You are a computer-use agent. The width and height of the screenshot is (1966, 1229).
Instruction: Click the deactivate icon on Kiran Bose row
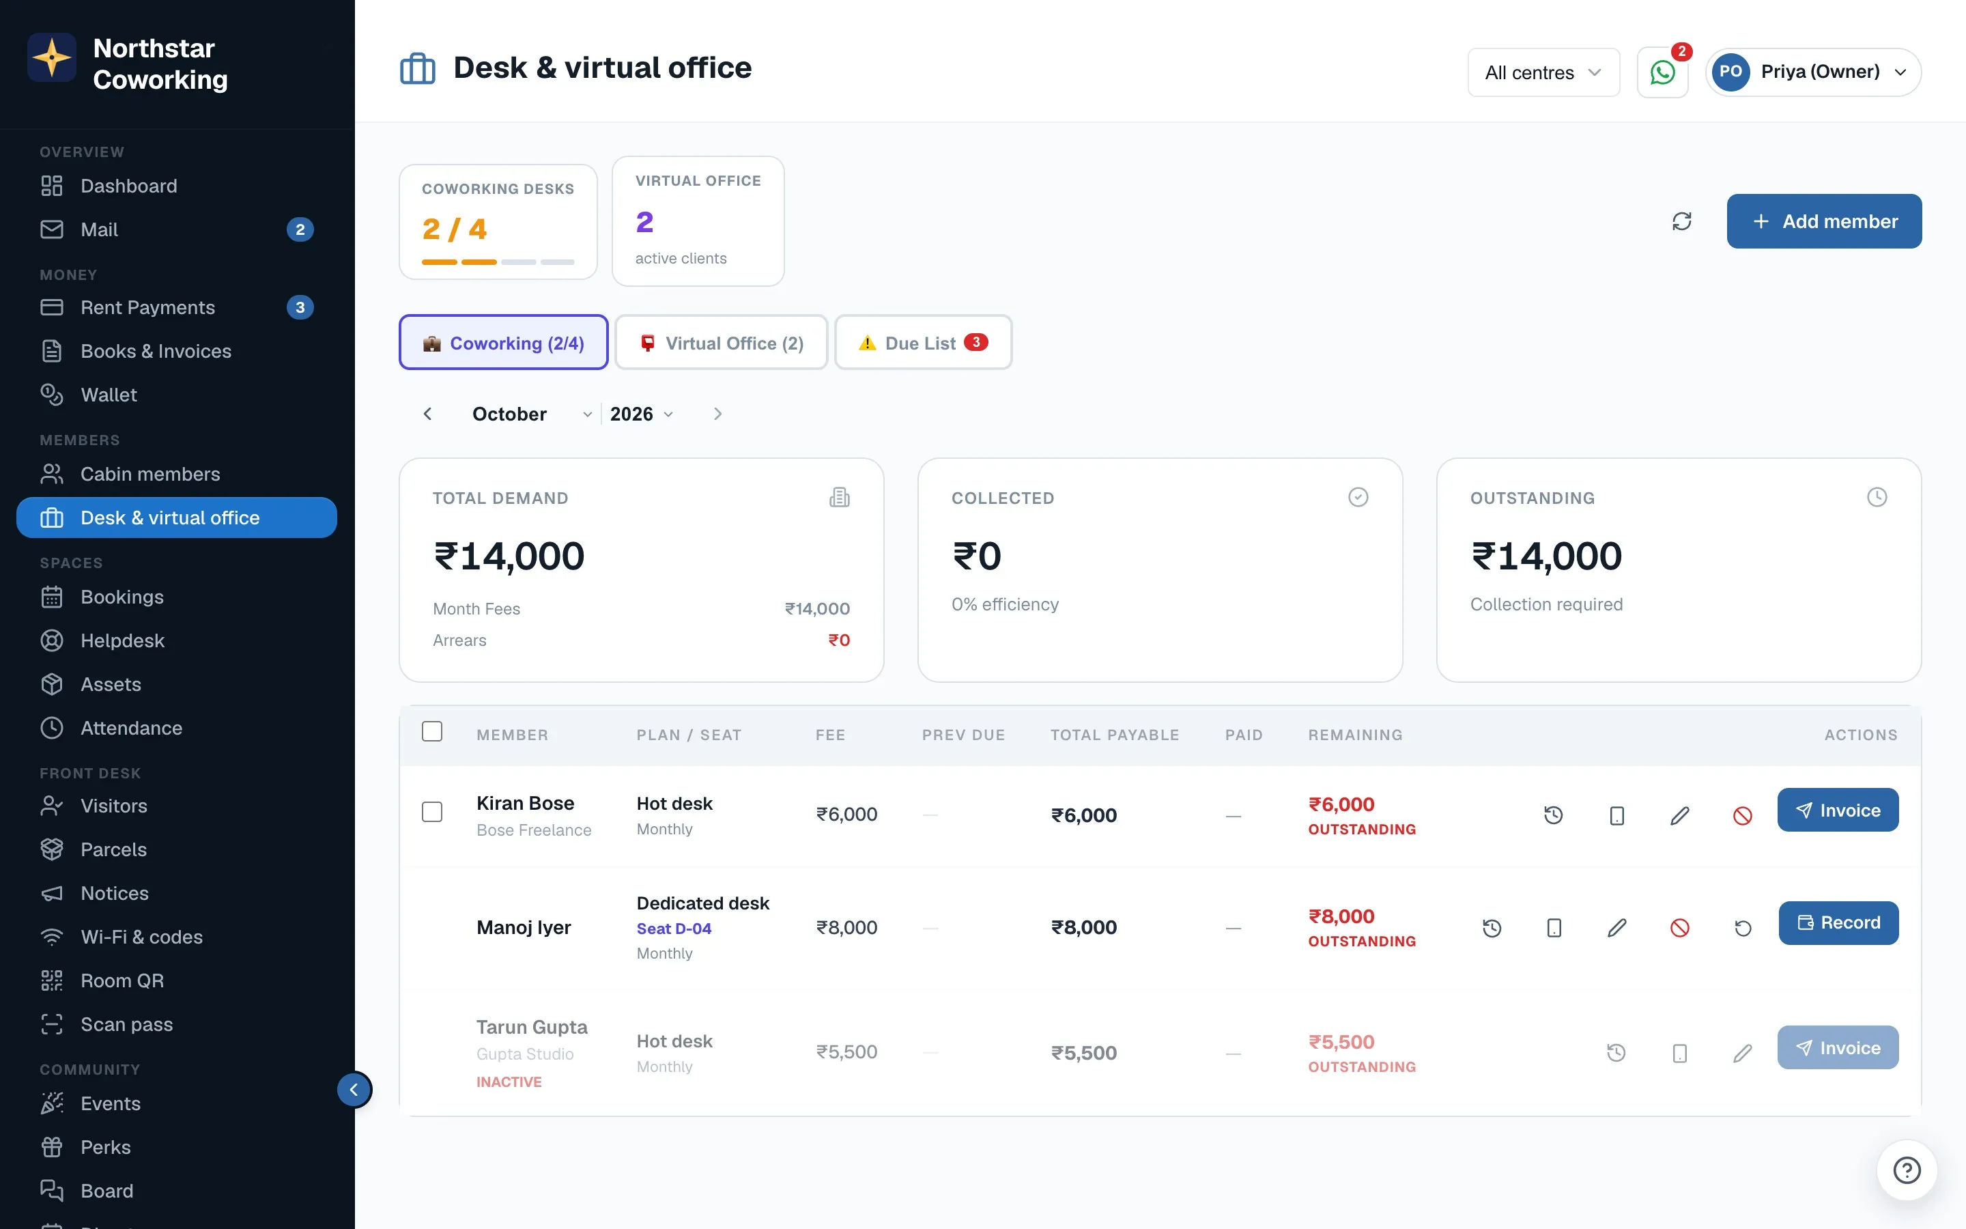click(1742, 815)
